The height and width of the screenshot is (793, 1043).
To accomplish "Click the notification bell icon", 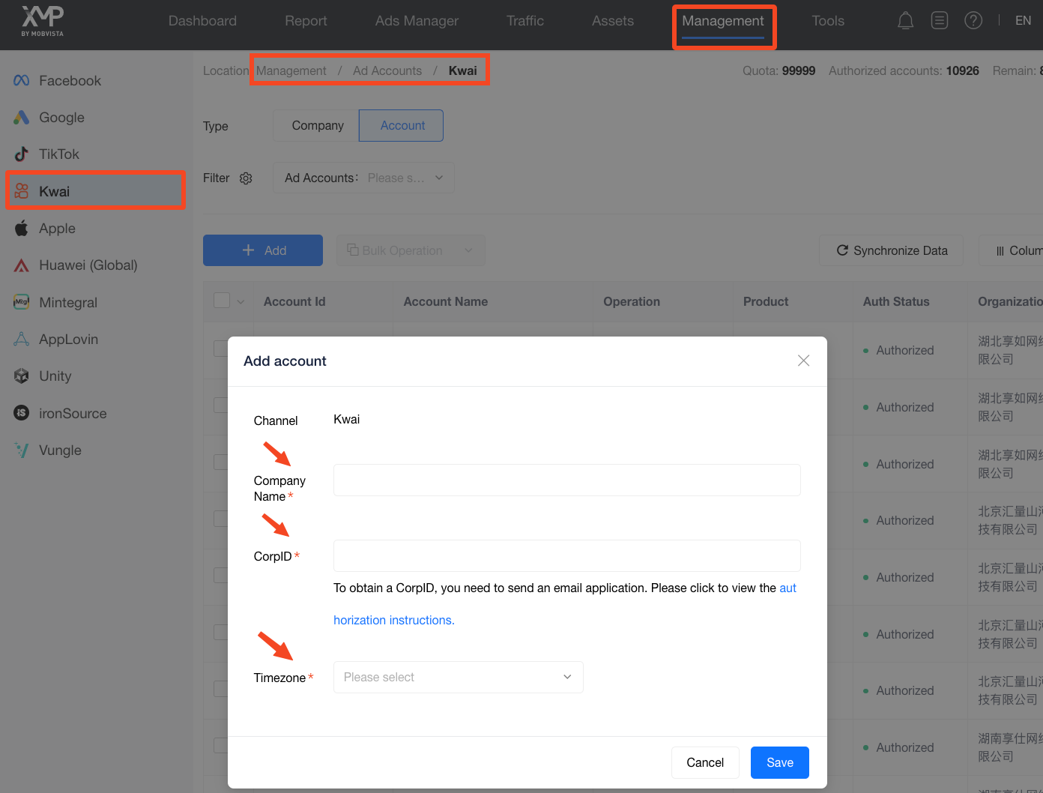I will (905, 21).
